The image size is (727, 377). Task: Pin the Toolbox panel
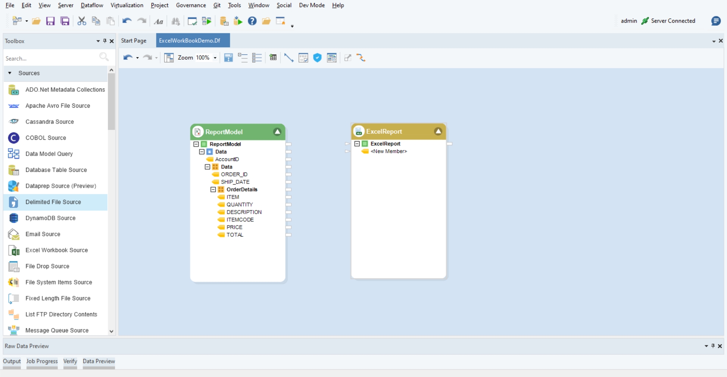pyautogui.click(x=105, y=41)
